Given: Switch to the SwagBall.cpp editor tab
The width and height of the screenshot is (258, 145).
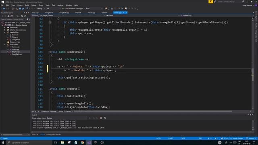Looking at the screenshot, I should click(64, 12).
